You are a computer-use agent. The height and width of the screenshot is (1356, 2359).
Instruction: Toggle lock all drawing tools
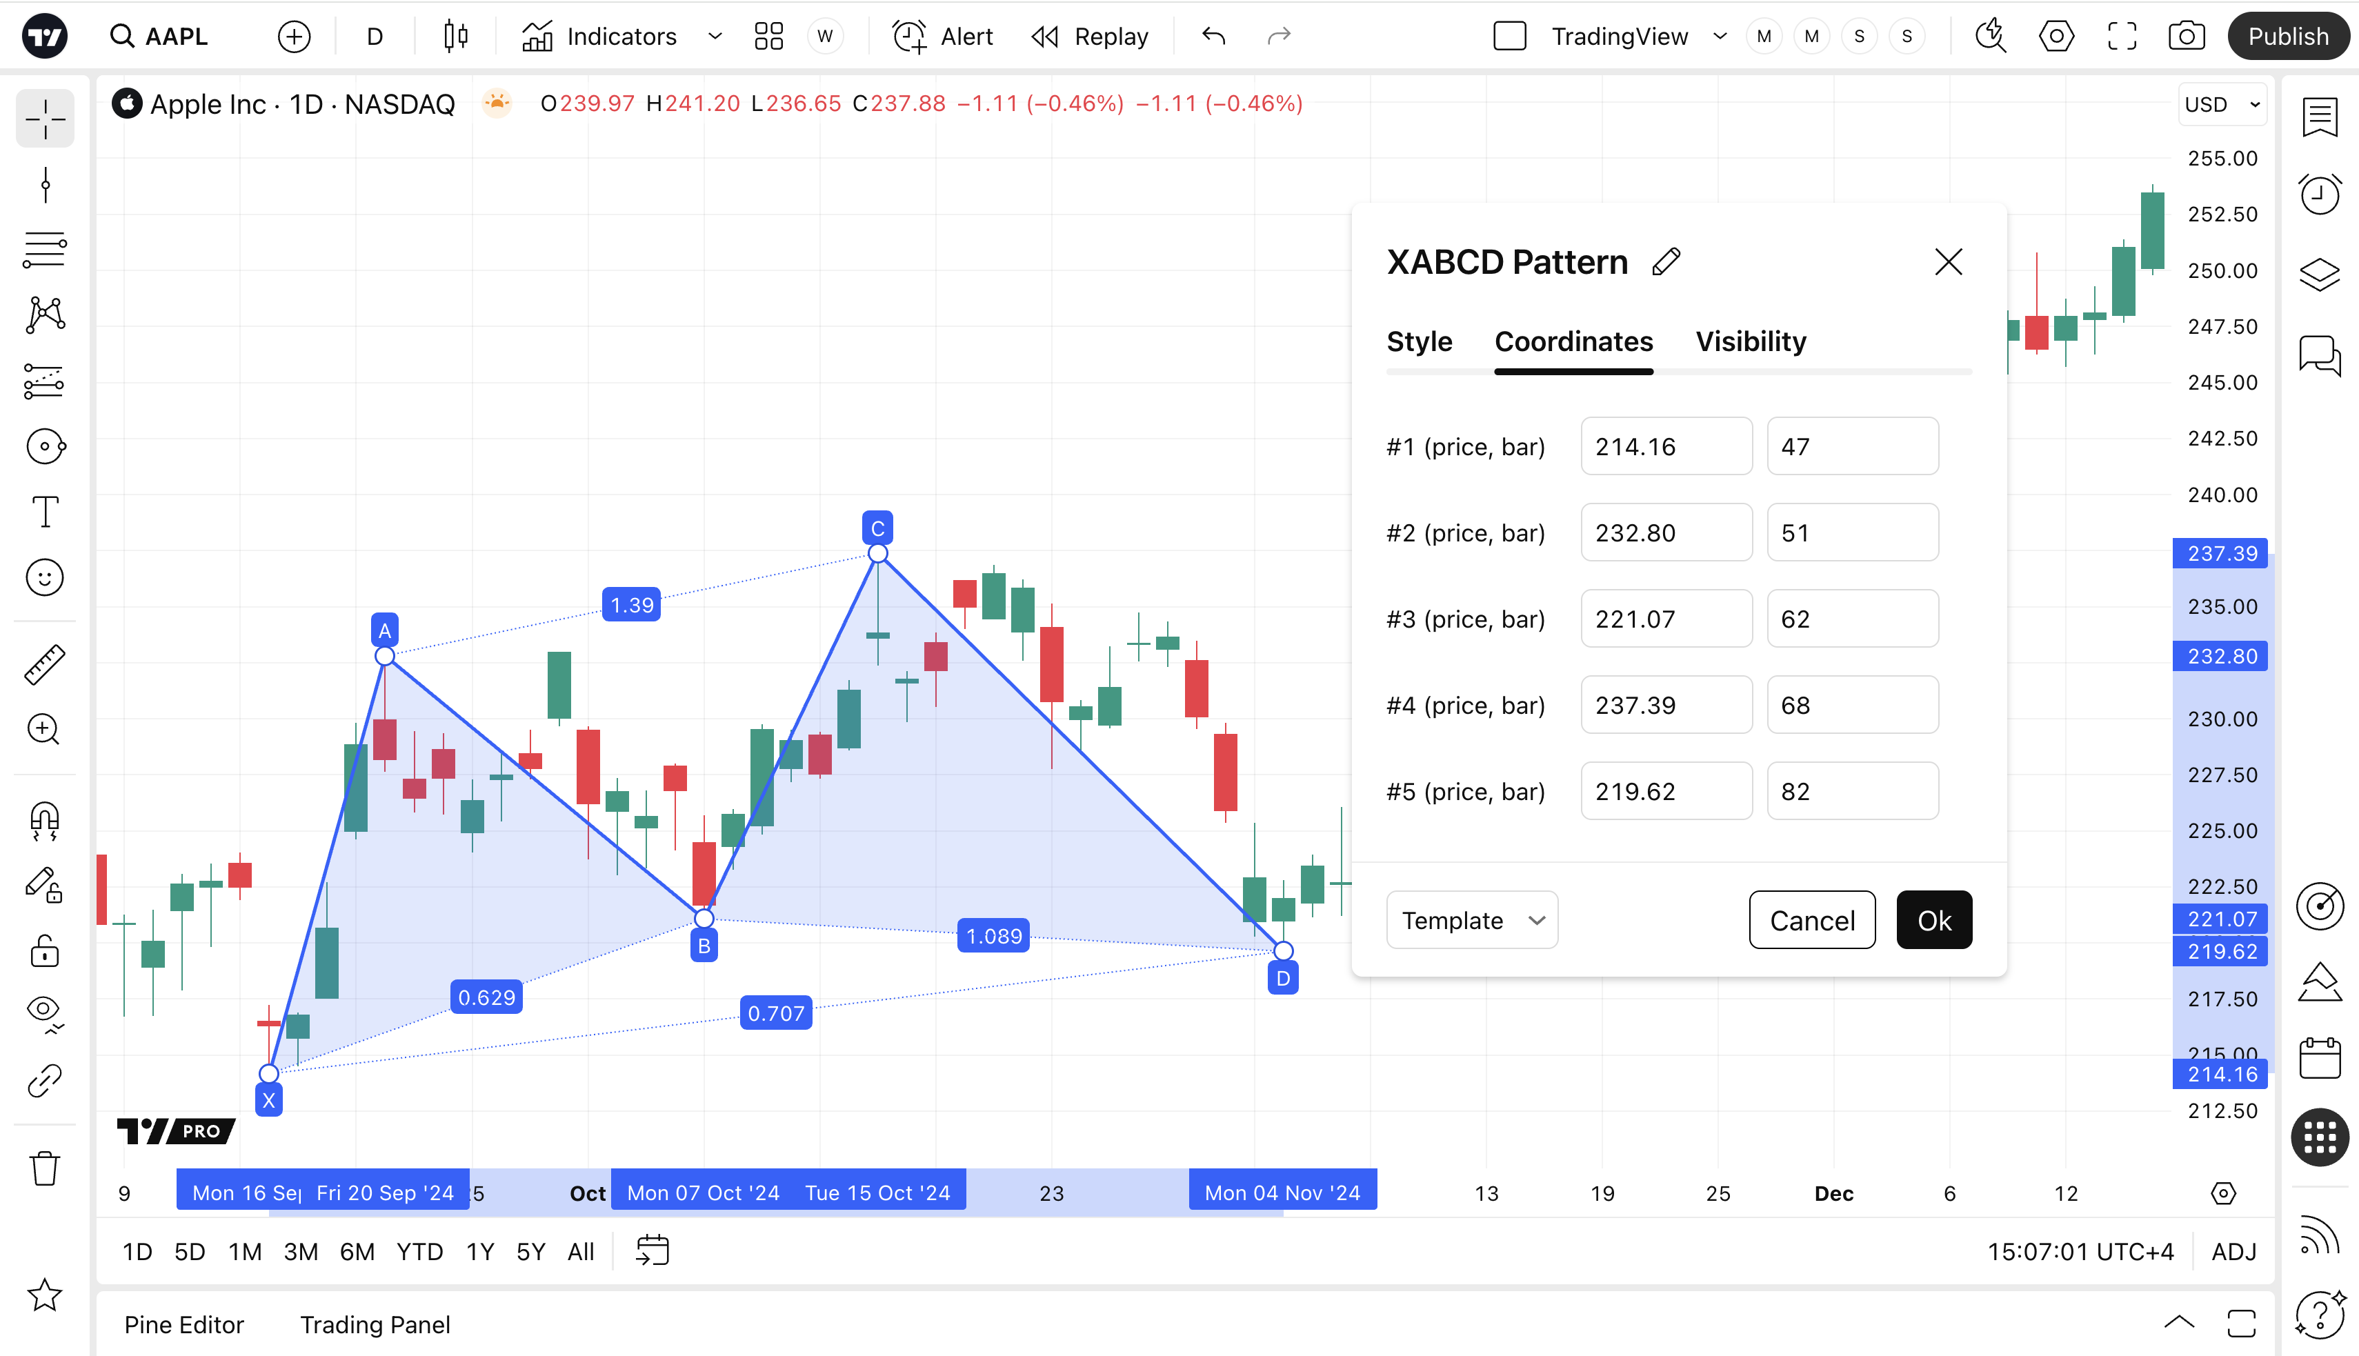click(45, 951)
